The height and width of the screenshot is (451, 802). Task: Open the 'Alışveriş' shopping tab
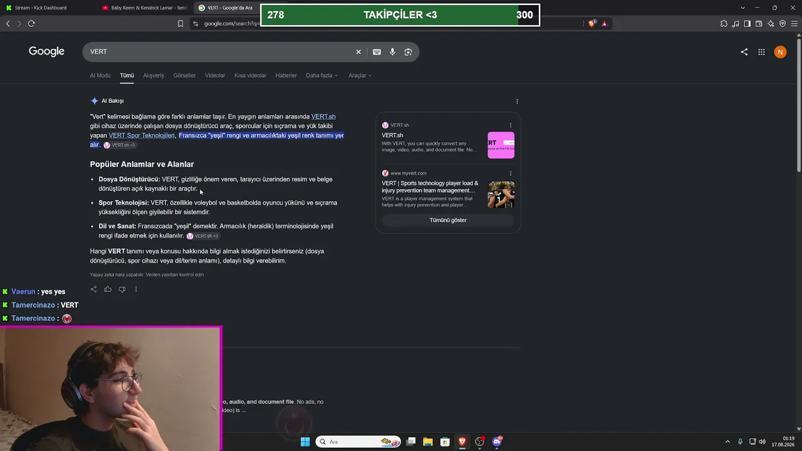154,76
